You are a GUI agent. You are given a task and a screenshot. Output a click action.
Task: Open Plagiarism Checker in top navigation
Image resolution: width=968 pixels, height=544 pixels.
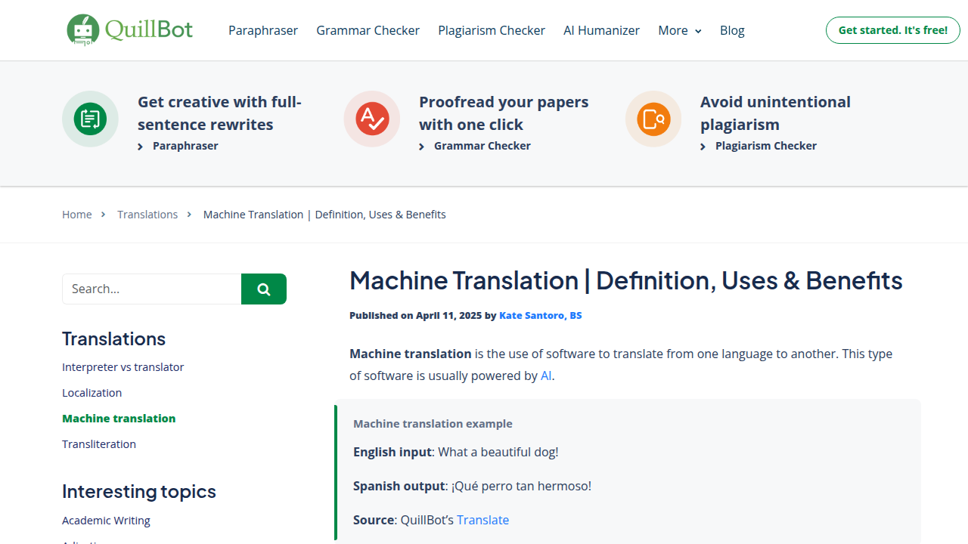(x=492, y=30)
